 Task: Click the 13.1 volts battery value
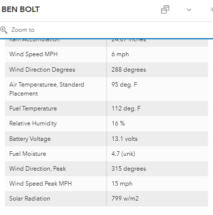[x=125, y=139]
